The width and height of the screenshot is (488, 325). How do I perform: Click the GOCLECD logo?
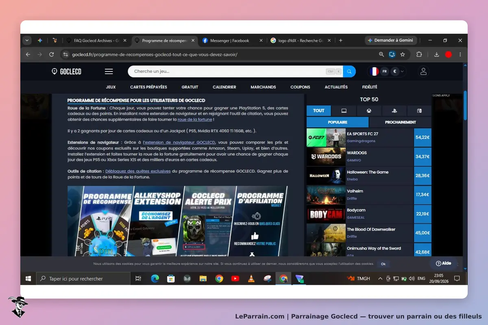(x=67, y=71)
